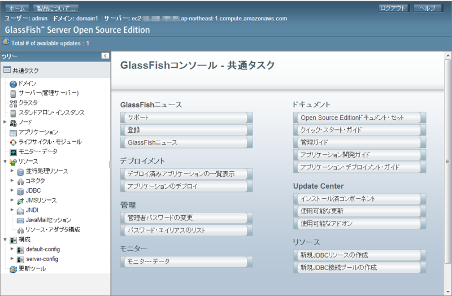Collapse the リソース tree node
The image size is (452, 296).
pos(5,162)
